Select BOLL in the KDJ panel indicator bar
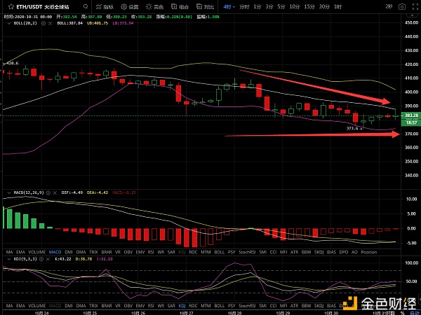The height and width of the screenshot is (315, 421). click(220, 307)
